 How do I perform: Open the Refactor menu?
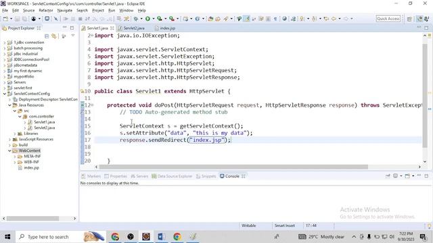46,11
